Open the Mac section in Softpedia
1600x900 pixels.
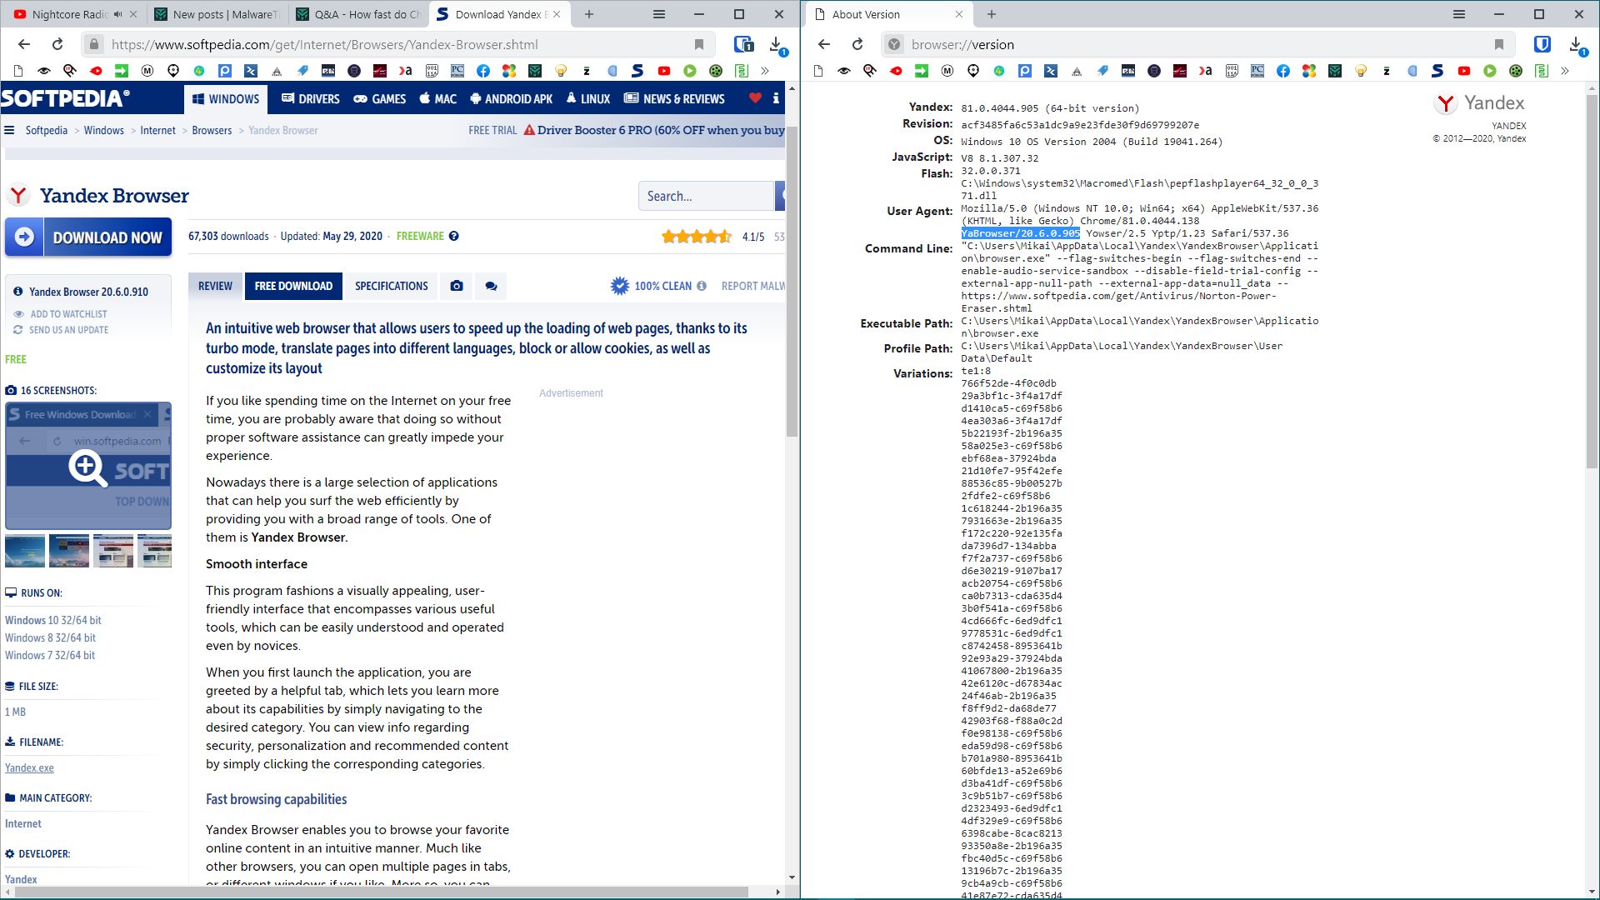pos(437,98)
